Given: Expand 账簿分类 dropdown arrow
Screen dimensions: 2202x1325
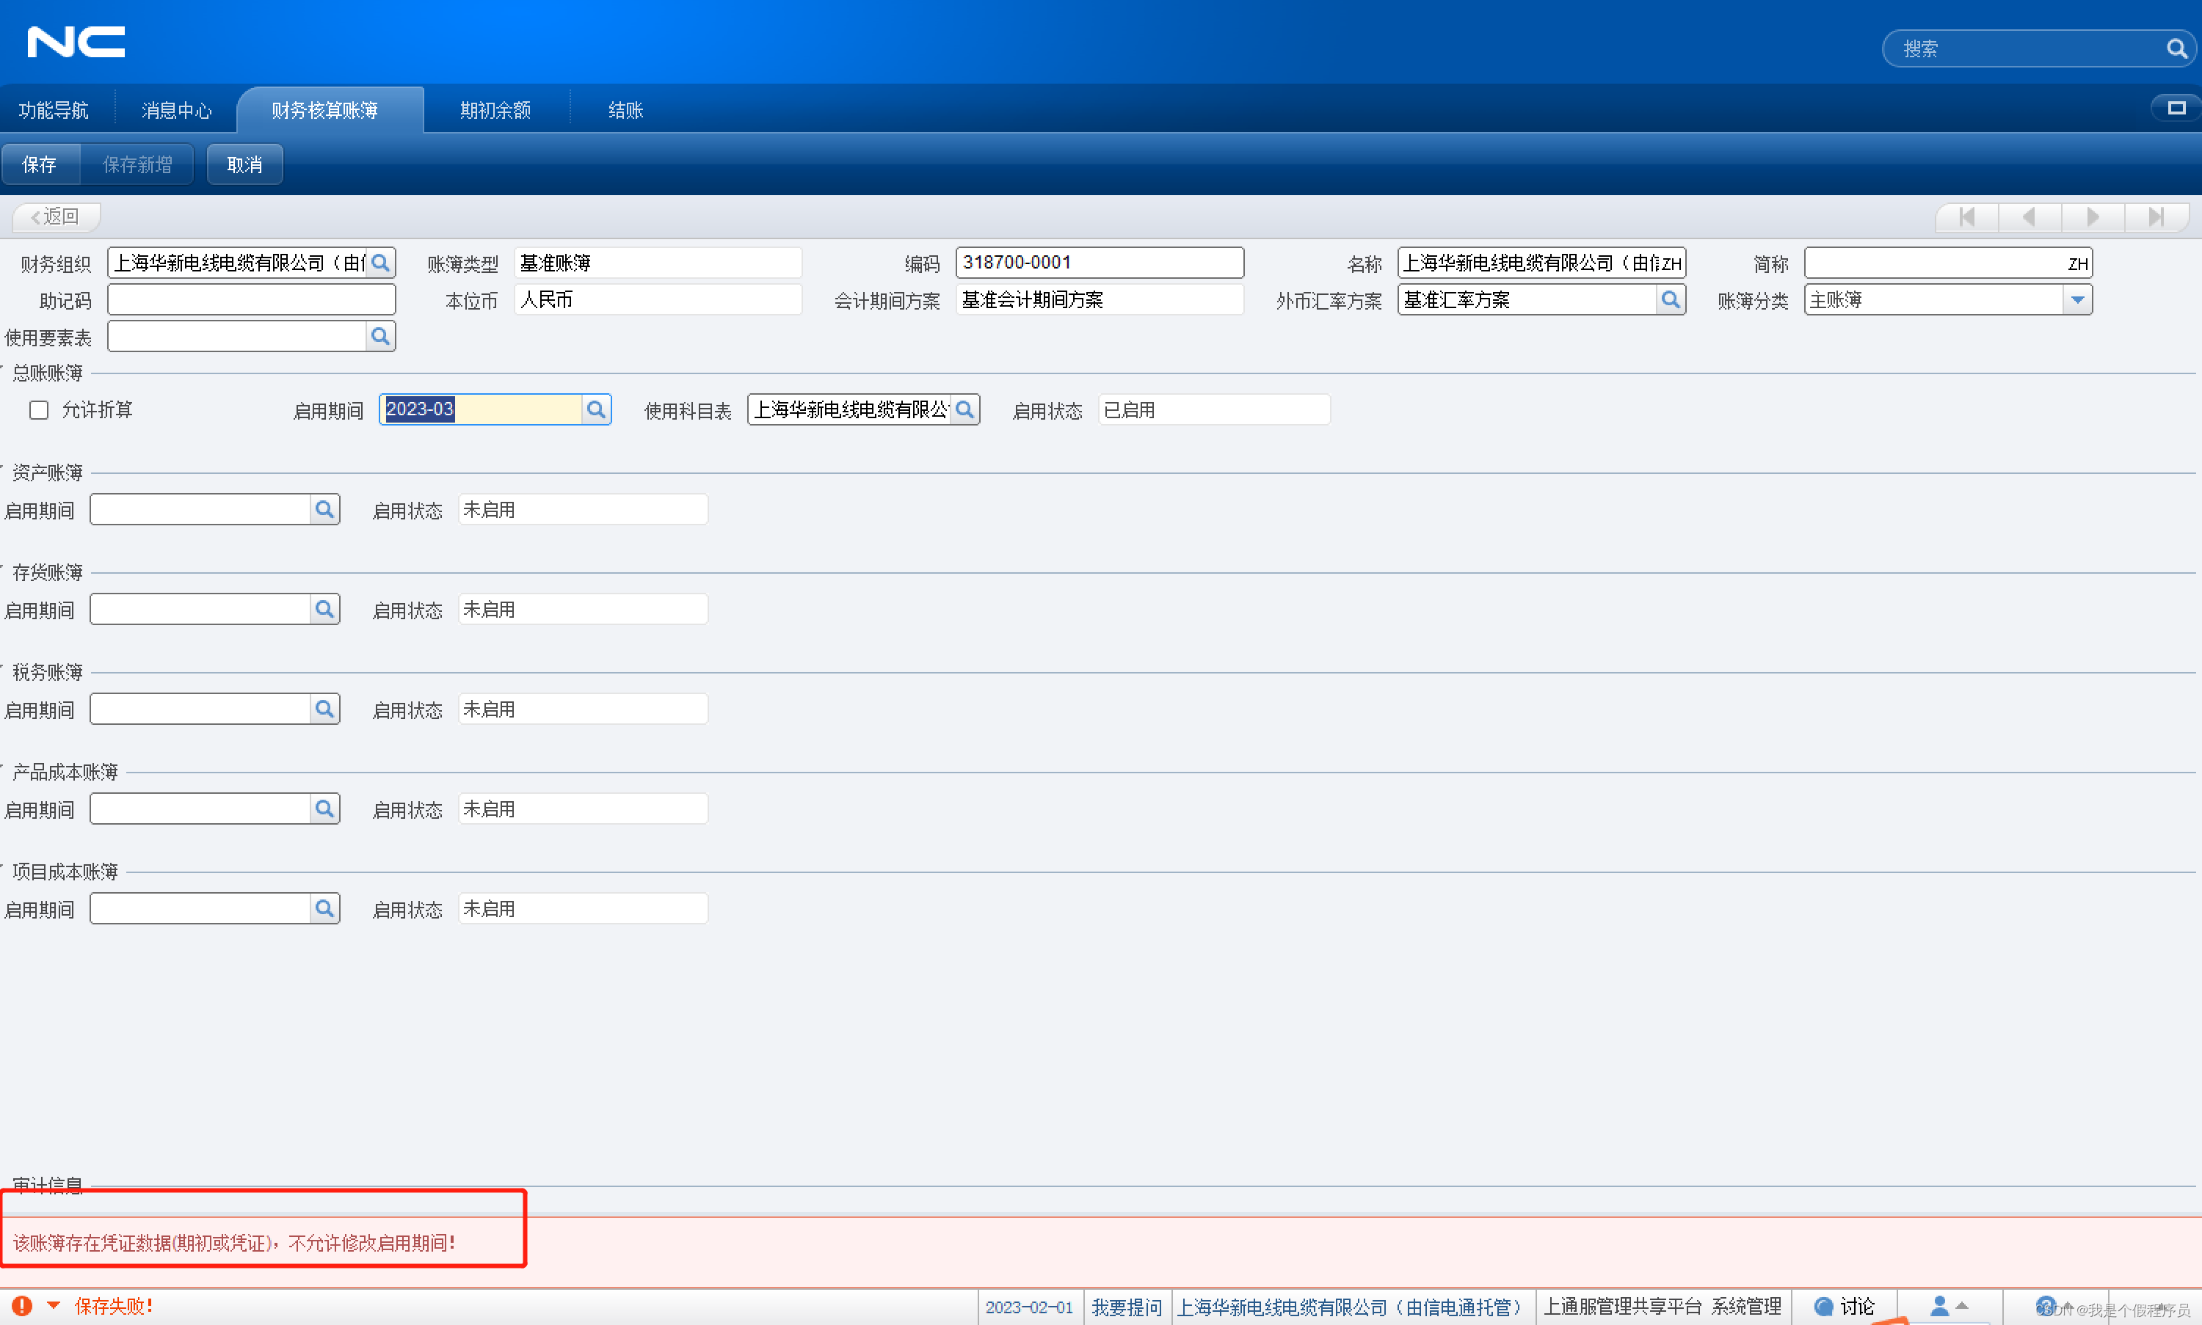Looking at the screenshot, I should tap(2077, 300).
